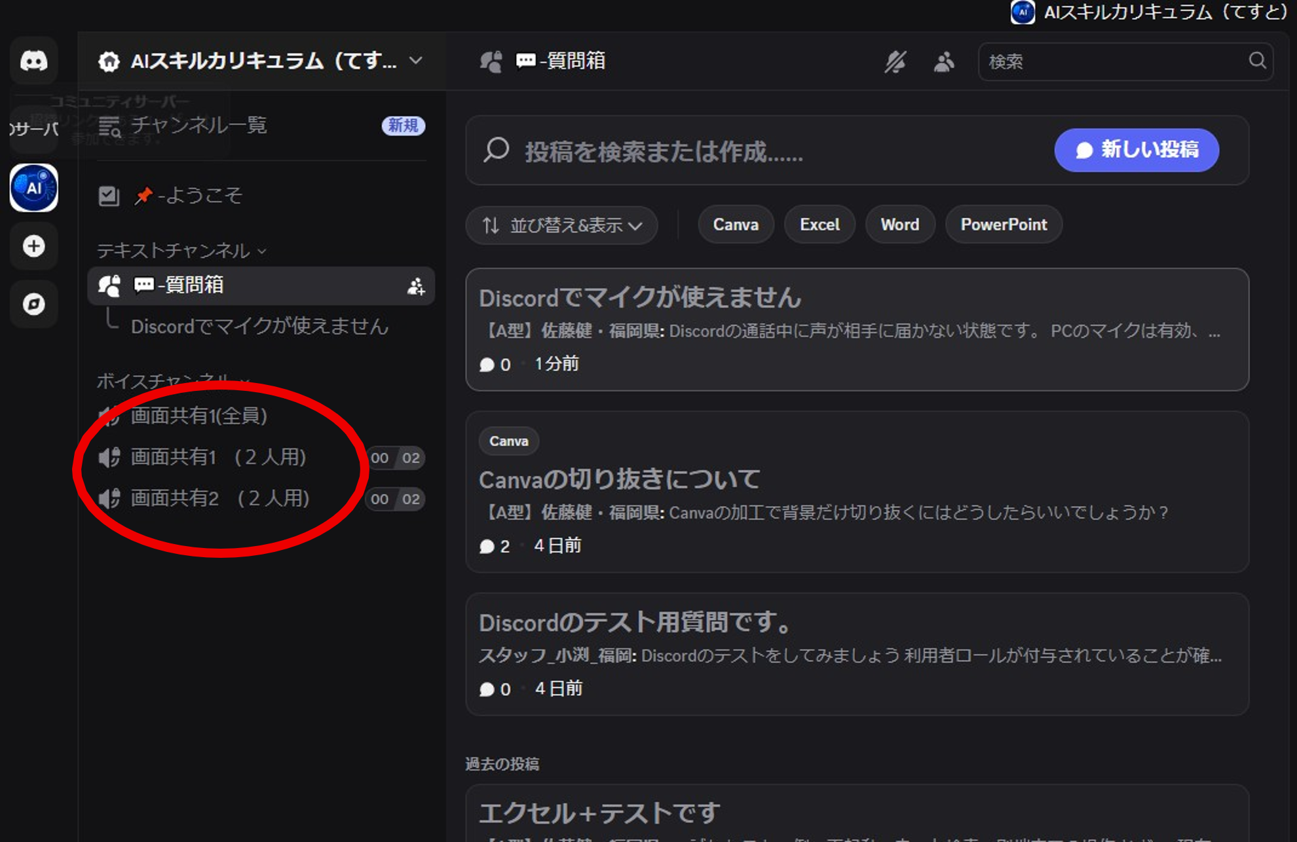Filter posts by Canva tag
Screen dimensions: 1297x842
[x=736, y=225]
